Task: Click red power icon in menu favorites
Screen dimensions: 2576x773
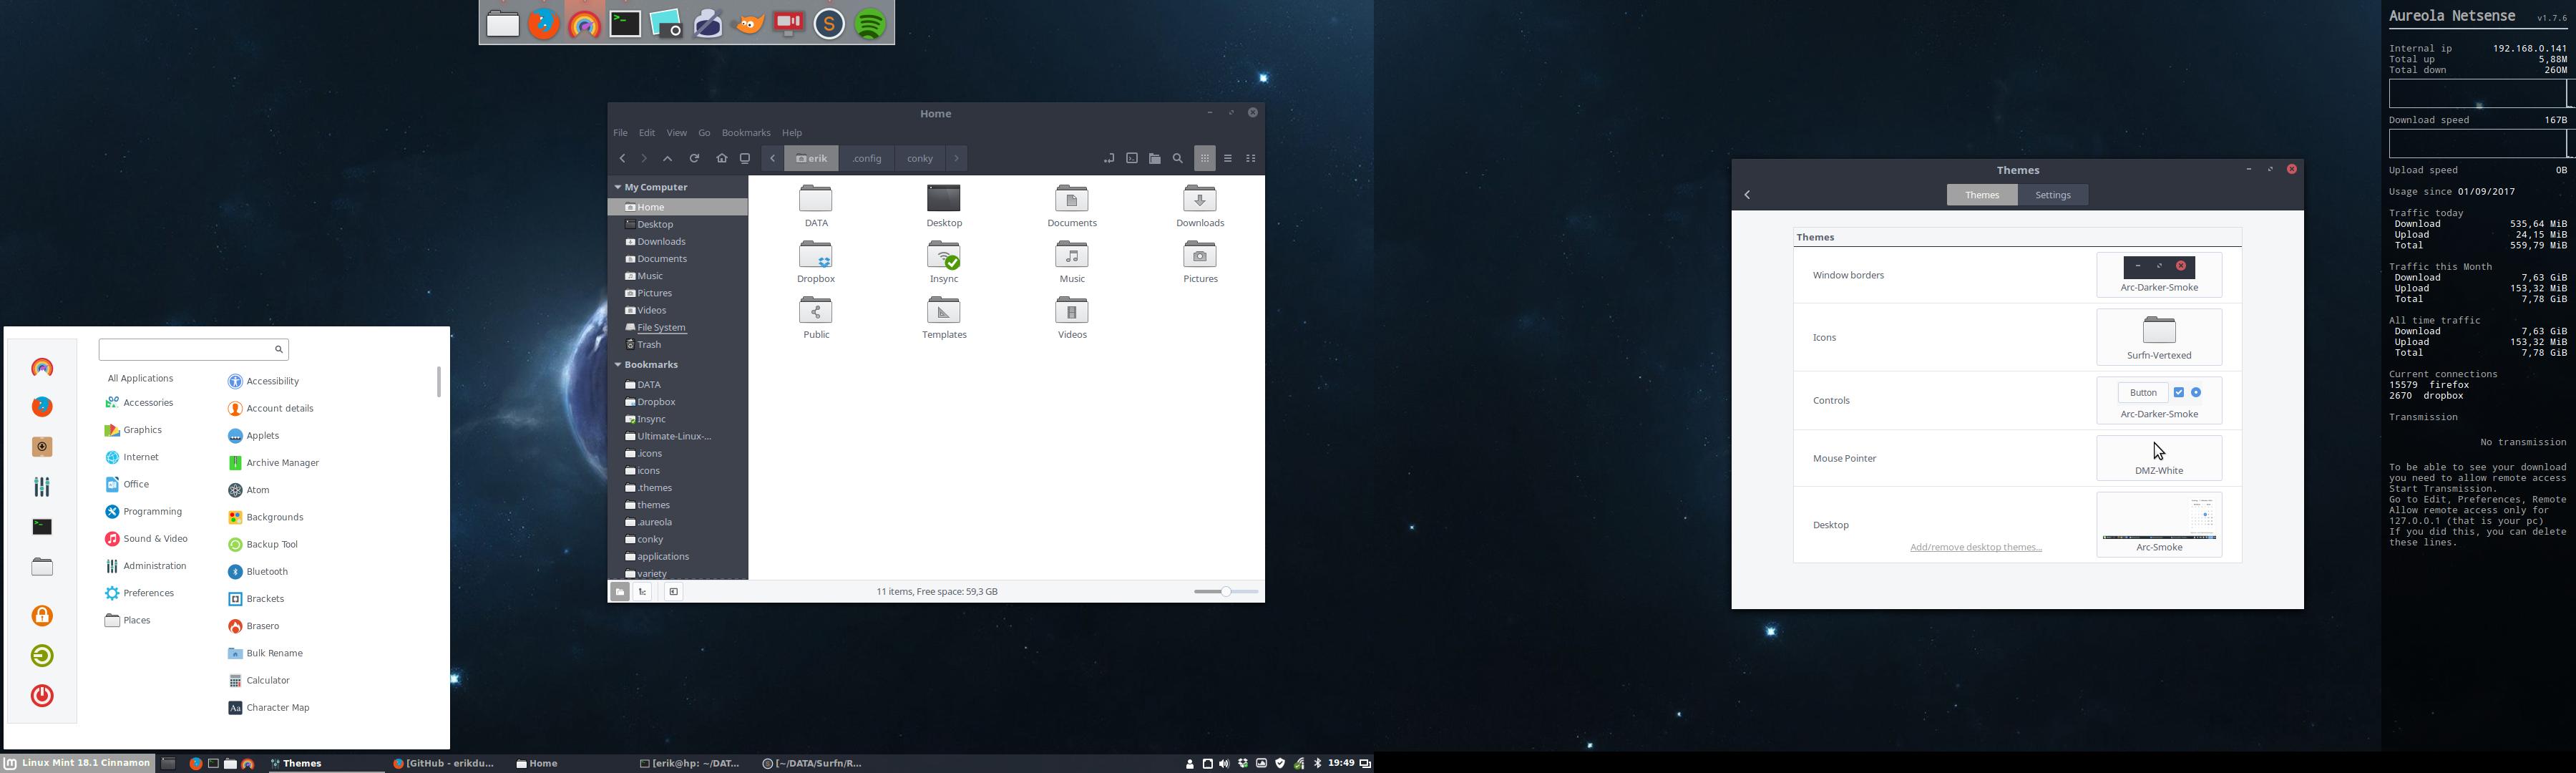Action: tap(42, 696)
